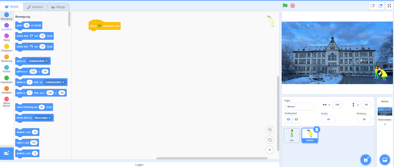Edit the 1 Sek. value in gleite zu x block
Image resolution: width=394 pixels, height=167 pixels.
click(30, 93)
